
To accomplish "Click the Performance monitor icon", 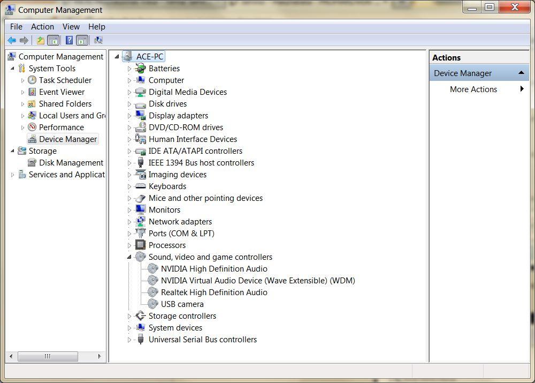I will tap(32, 127).
